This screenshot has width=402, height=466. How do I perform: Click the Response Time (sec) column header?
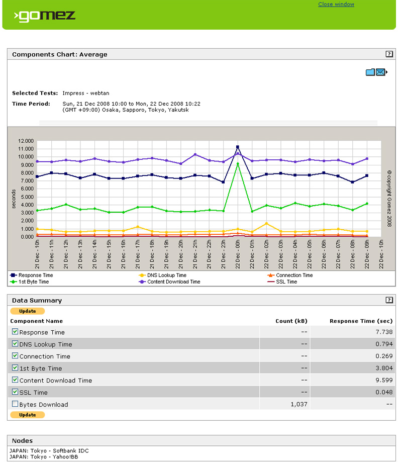point(361,321)
